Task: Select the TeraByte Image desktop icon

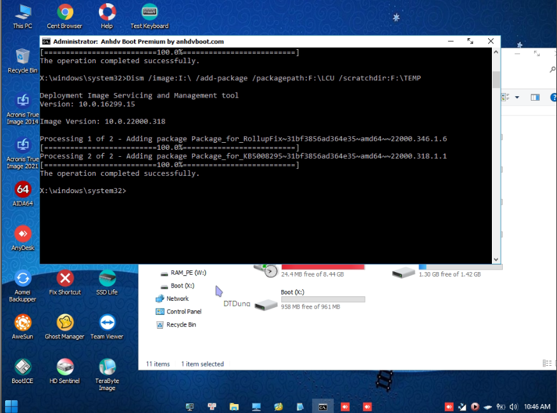Action: pos(107,375)
